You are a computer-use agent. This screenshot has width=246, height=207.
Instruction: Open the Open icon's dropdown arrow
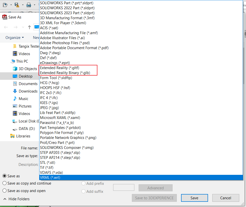click(11, 5)
